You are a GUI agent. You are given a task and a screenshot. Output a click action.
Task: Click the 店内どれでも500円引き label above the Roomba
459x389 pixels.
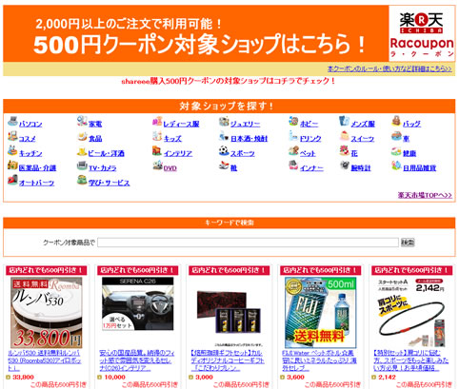(47, 270)
